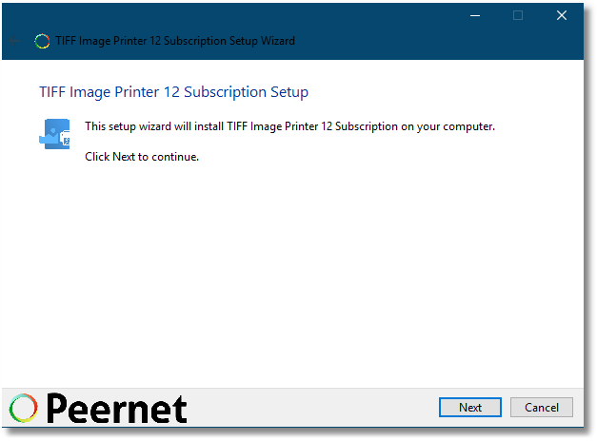Viewport: 597px width, 441px height.
Task: Click the gray footer bar beside Peernet logo
Action: click(312, 408)
